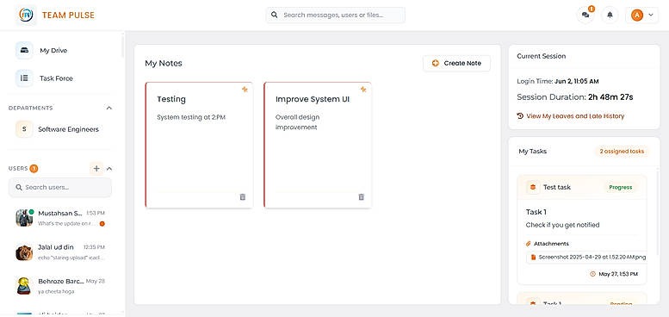Click the Test task icon
669x317 pixels.
(x=532, y=187)
